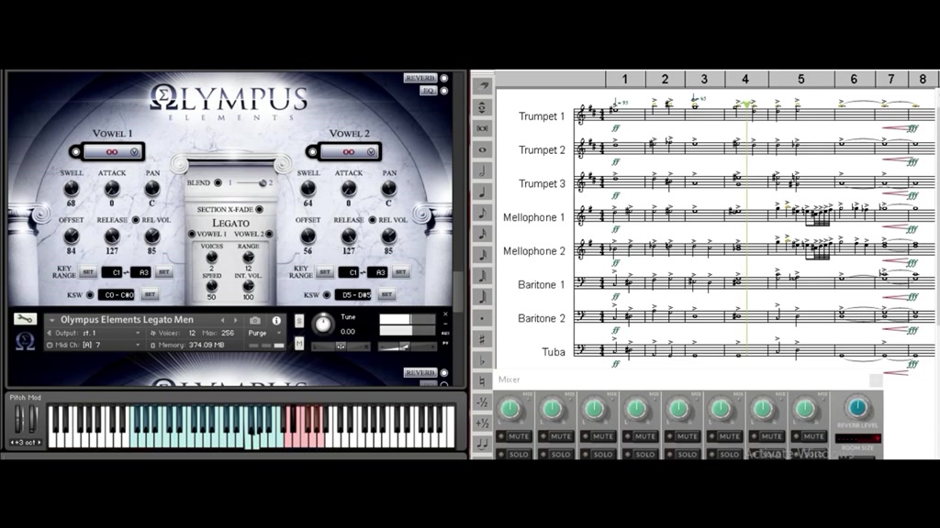Screen dimensions: 940x528
Task: Click the Reverb Level knob in mixer
Action: [x=857, y=408]
